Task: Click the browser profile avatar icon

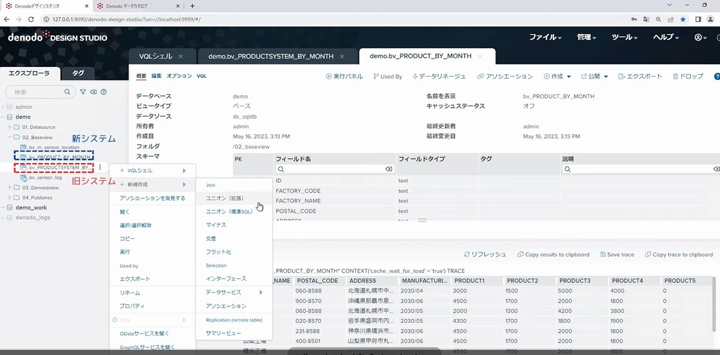Action: pos(711,19)
